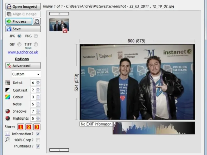The height and width of the screenshot is (155, 207).
Task: Click the Colour rainbow icon
Action: [x=8, y=97]
